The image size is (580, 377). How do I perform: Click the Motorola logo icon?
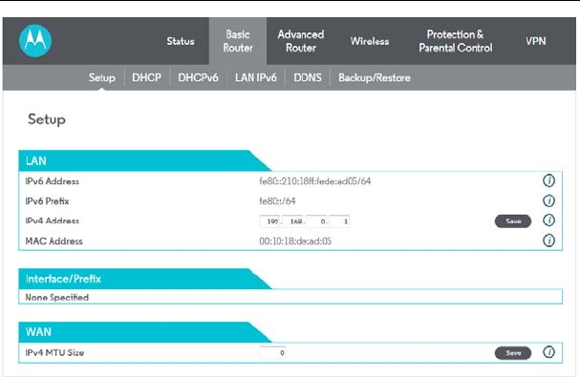click(35, 41)
